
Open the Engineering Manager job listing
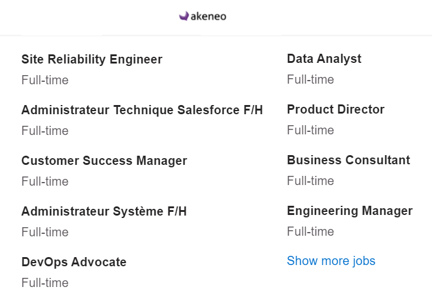(350, 211)
